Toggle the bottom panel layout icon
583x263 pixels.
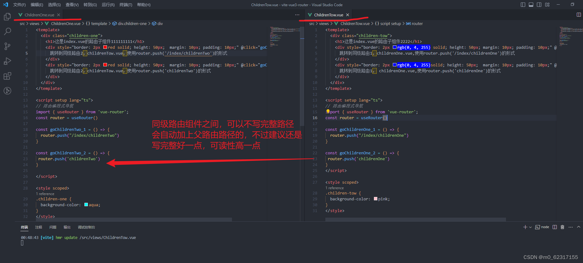531,5
